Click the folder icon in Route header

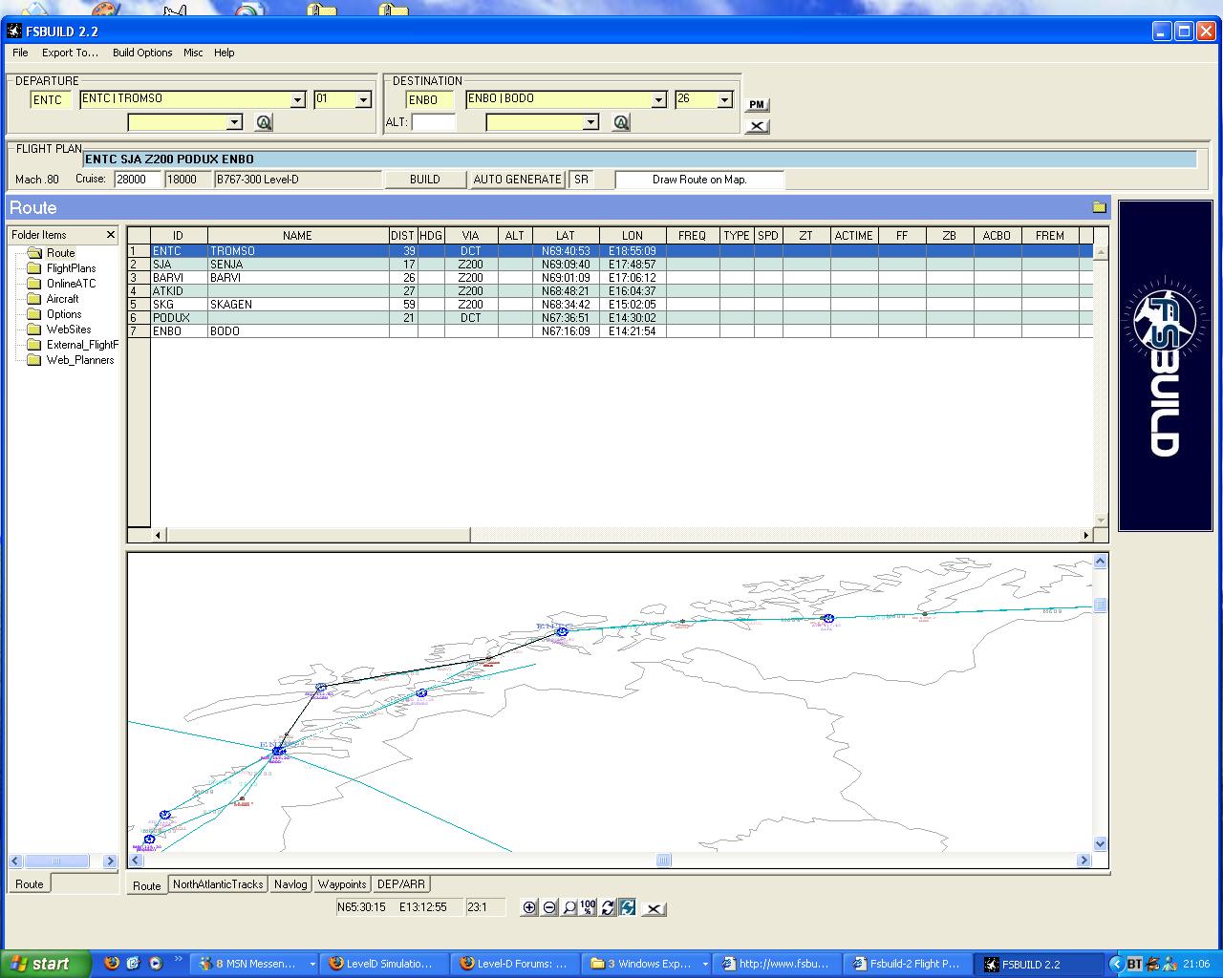(x=1100, y=207)
